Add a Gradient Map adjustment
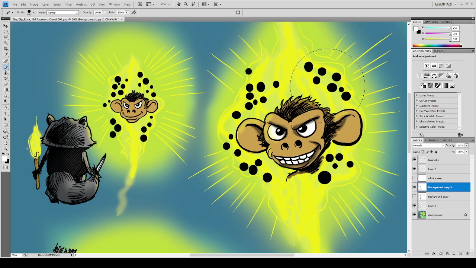 click(445, 86)
